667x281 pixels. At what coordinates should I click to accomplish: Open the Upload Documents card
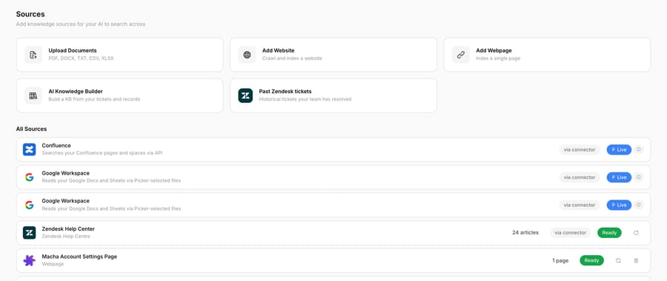(x=119, y=55)
